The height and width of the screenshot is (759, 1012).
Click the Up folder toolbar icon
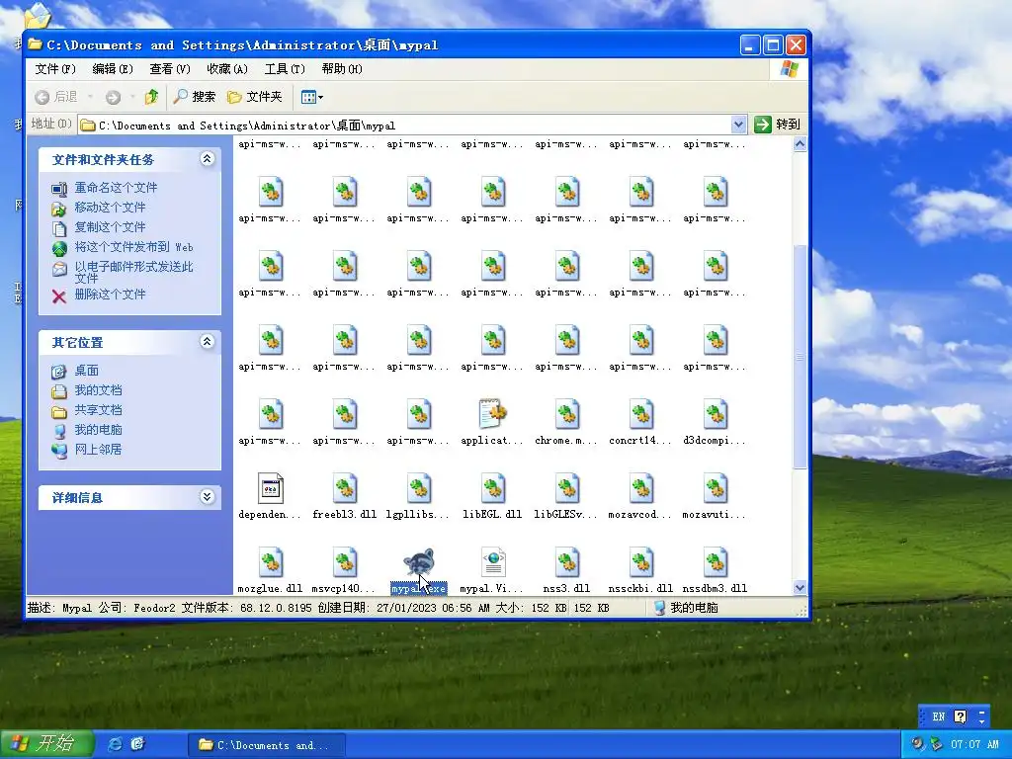(151, 97)
